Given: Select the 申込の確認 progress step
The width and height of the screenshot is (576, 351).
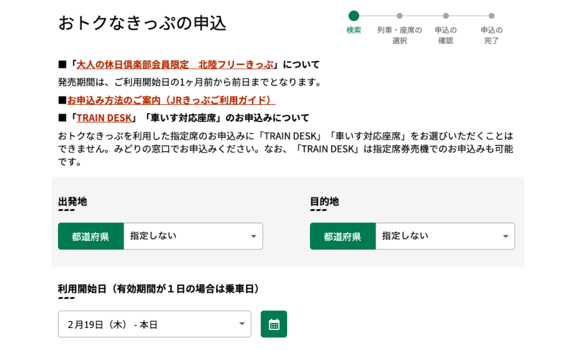Looking at the screenshot, I should pyautogui.click(x=445, y=35).
